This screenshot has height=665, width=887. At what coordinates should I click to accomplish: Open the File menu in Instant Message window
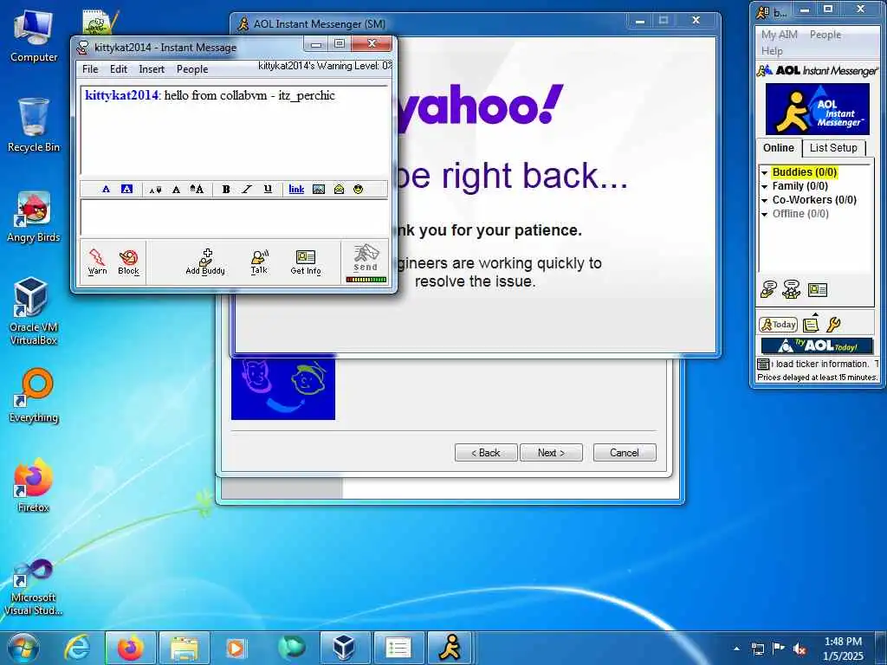[x=90, y=69]
